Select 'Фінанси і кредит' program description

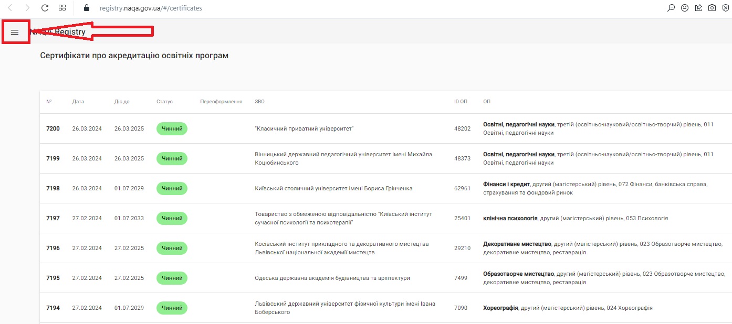[595, 188]
